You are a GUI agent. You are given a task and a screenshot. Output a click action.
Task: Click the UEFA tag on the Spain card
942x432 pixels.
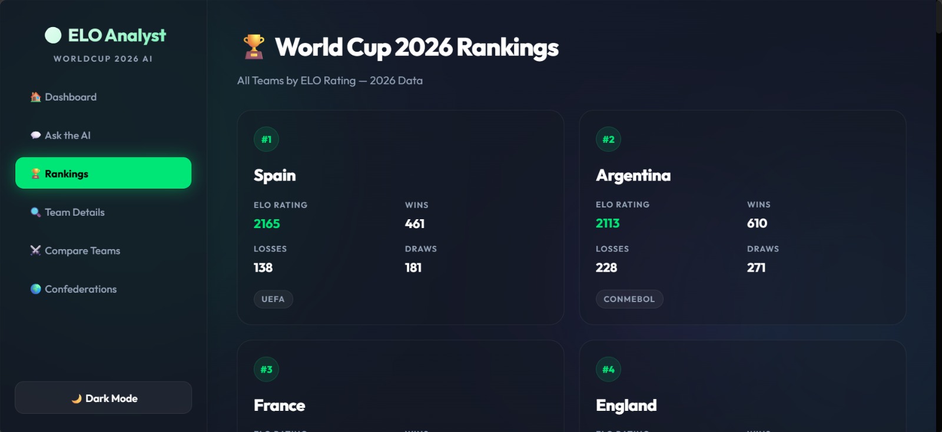[273, 299]
